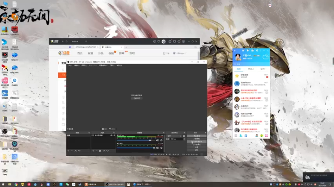Open 编辑 menu in OBS
The width and height of the screenshot is (334, 187).
pos(77,65)
